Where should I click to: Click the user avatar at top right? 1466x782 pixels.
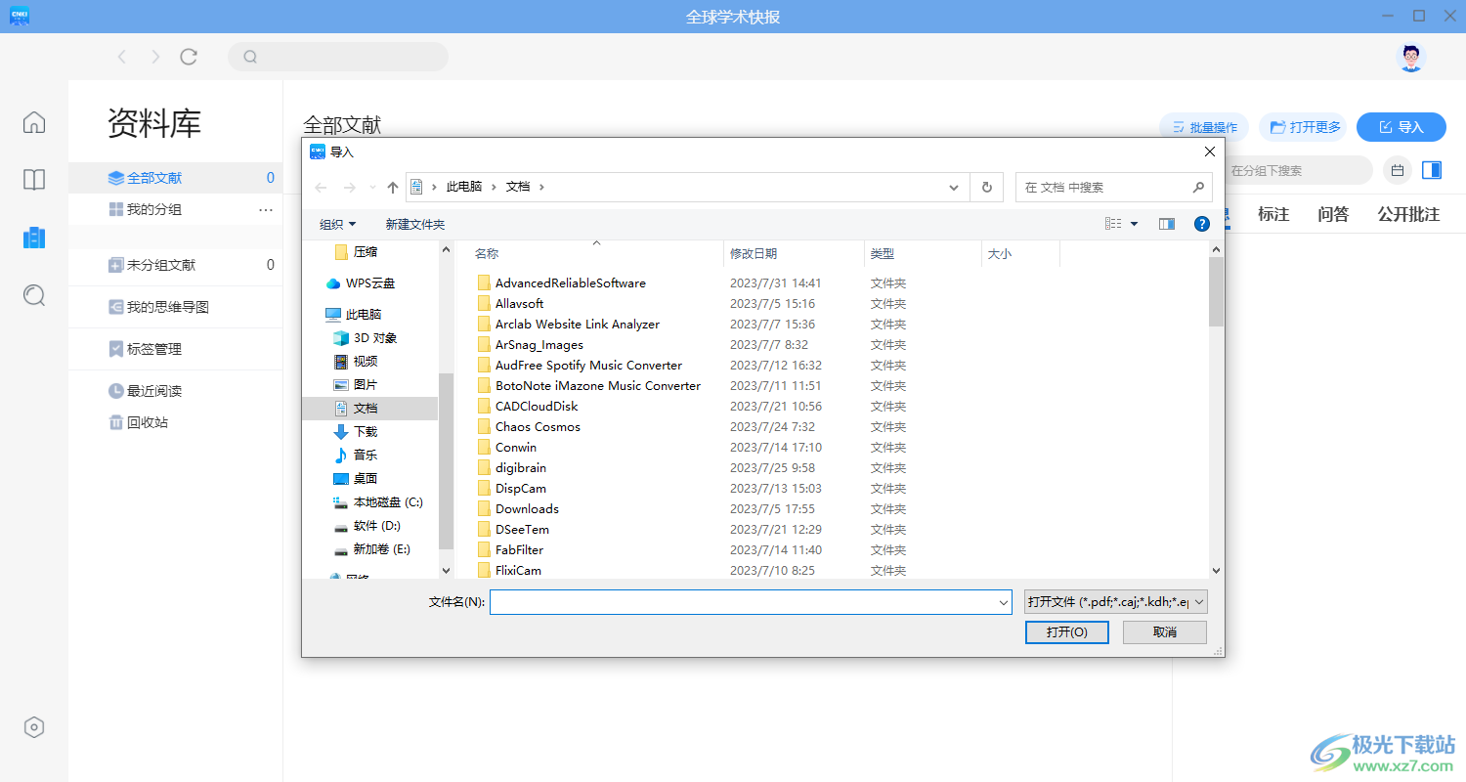(1410, 57)
